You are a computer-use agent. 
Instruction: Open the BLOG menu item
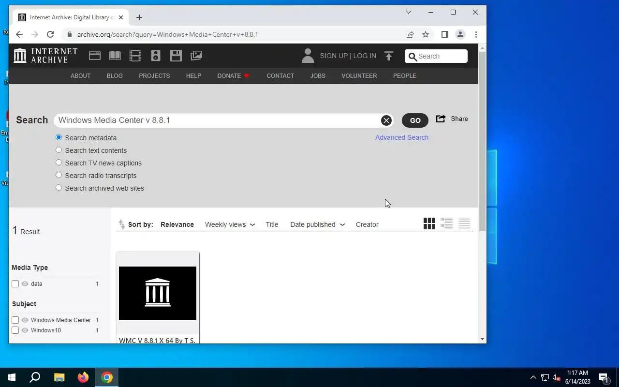(115, 76)
